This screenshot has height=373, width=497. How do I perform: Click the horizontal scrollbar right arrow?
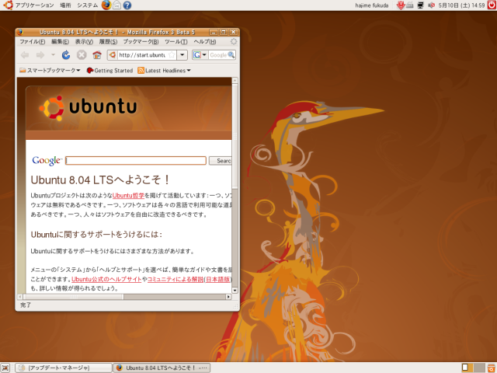click(228, 297)
